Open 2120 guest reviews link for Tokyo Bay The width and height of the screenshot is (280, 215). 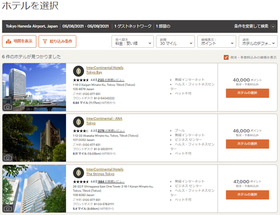[111, 80]
